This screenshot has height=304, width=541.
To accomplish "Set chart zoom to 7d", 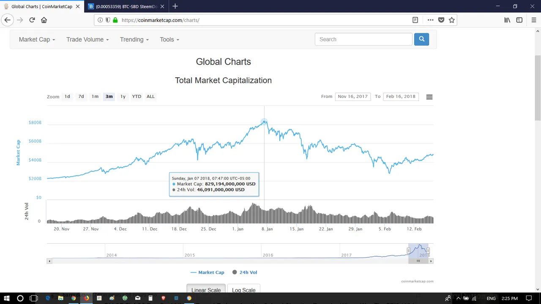I will tap(81, 96).
